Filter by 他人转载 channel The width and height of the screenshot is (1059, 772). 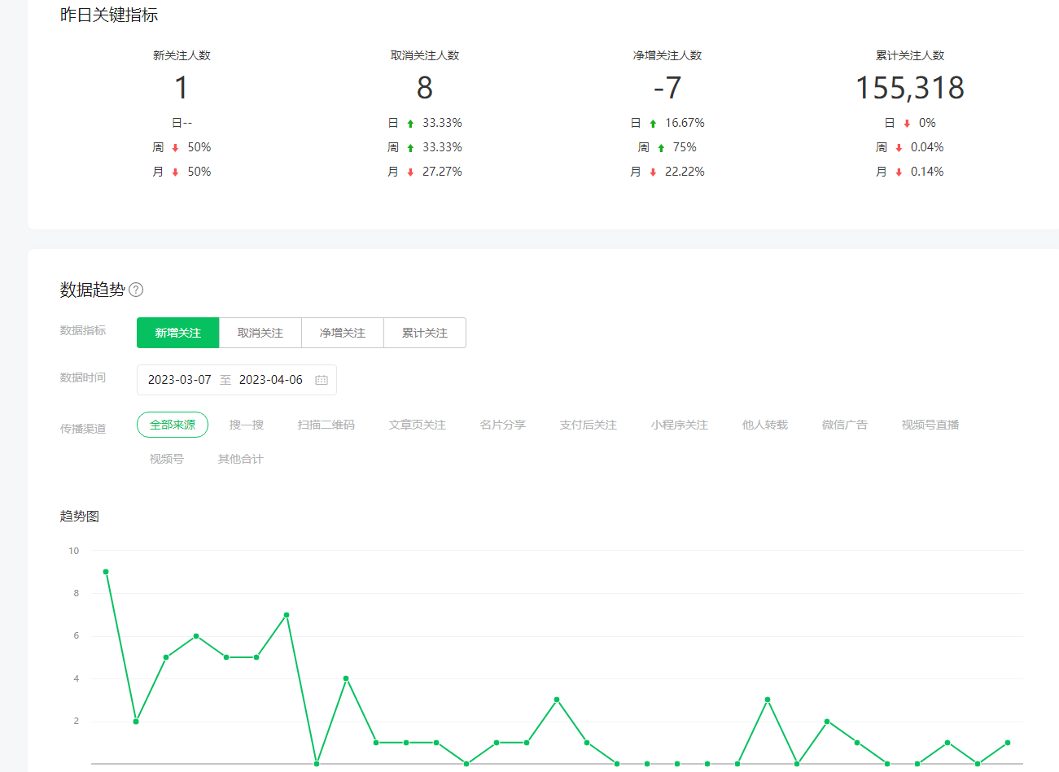(765, 425)
